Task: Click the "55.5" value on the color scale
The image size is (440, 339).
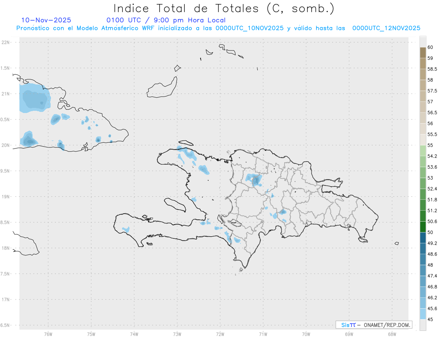Action: tap(432, 134)
